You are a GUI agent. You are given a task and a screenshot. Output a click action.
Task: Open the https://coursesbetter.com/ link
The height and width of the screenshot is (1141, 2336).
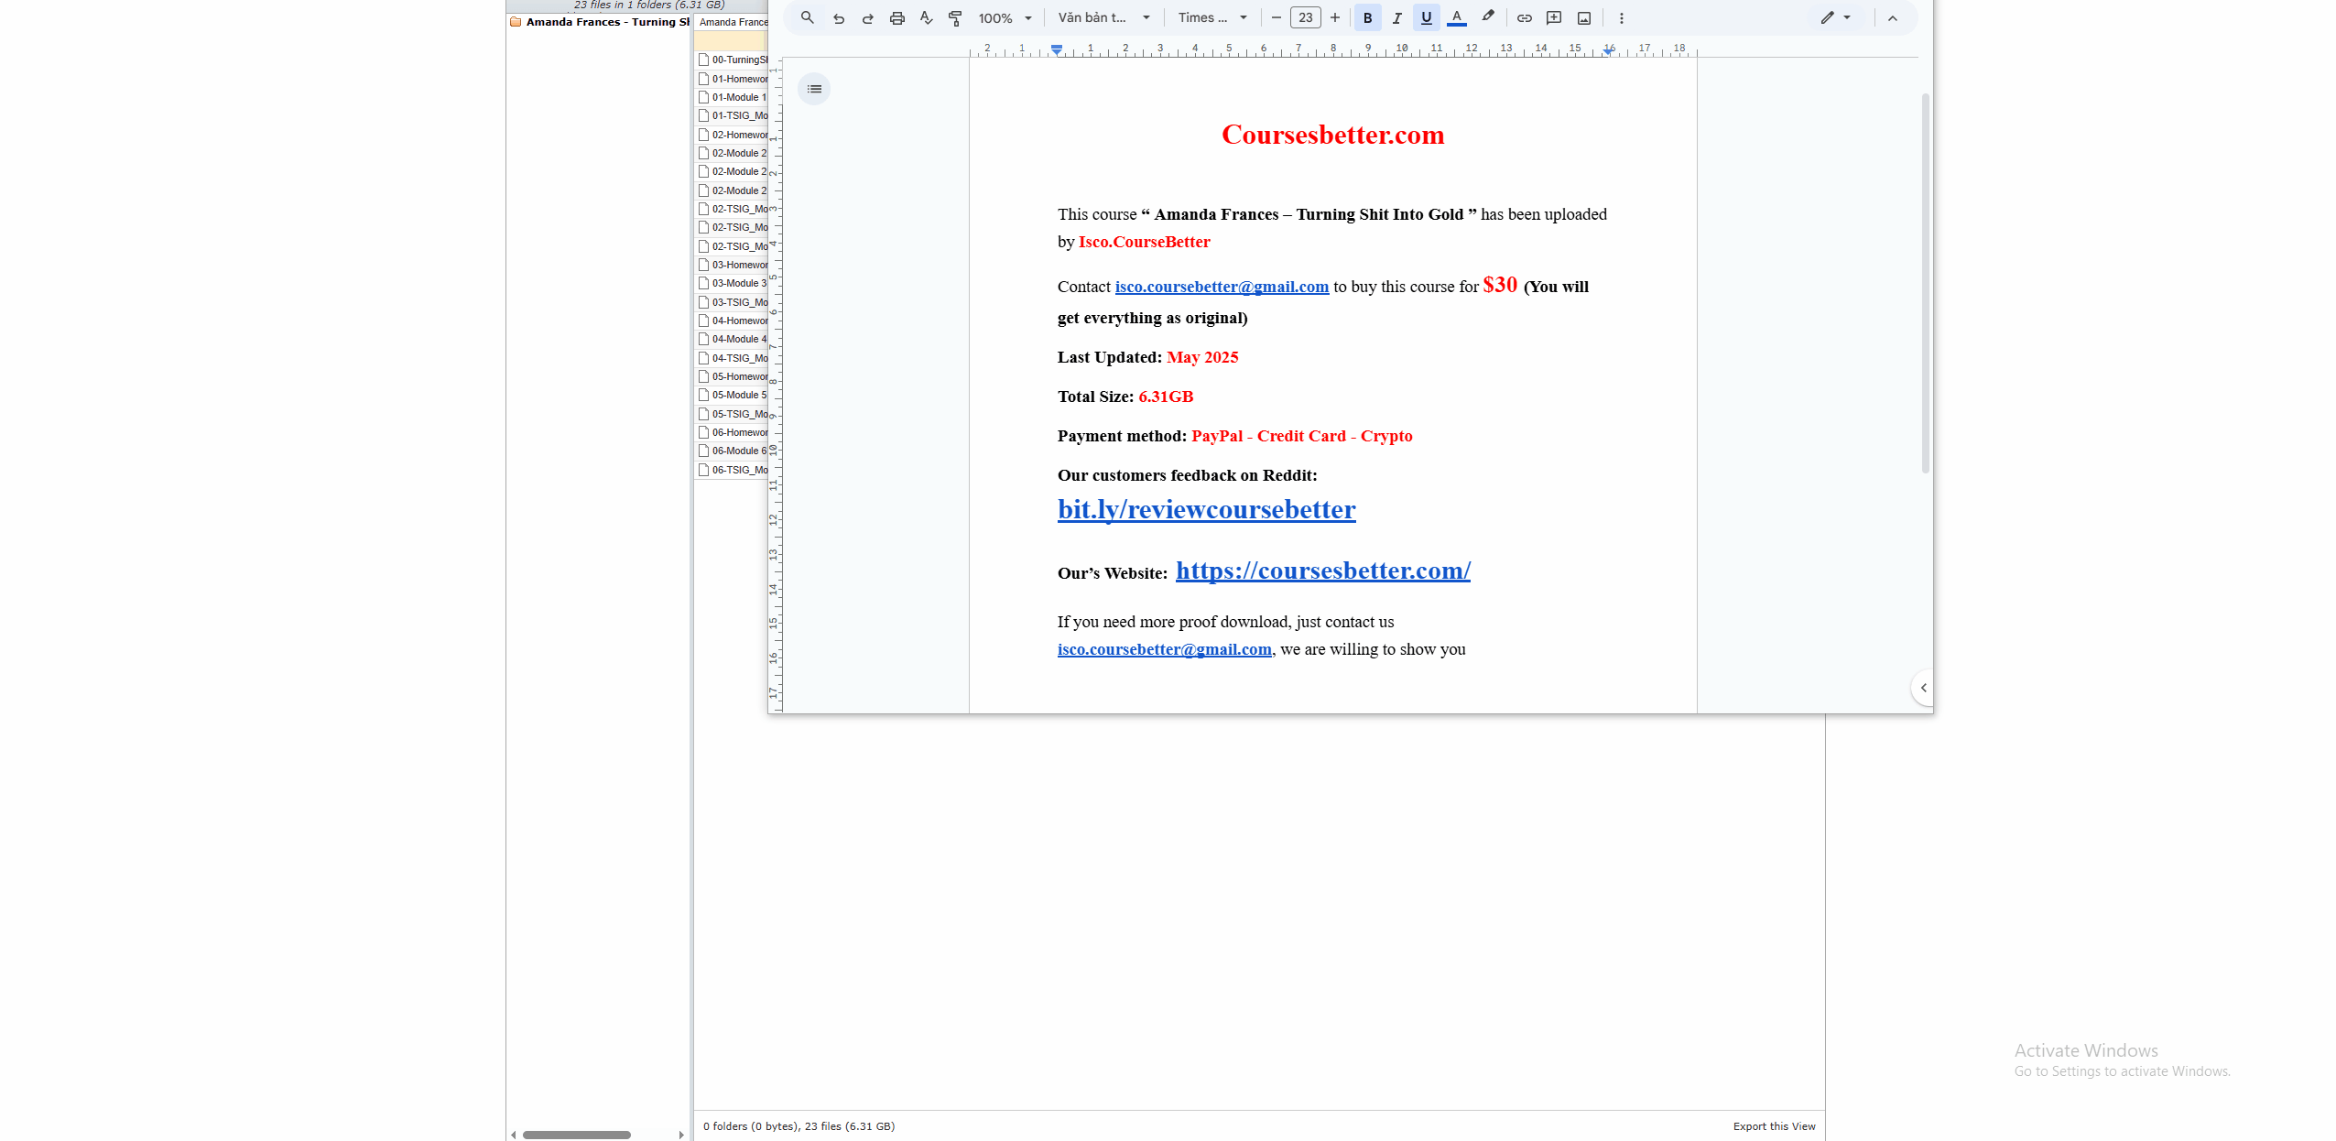(1322, 570)
